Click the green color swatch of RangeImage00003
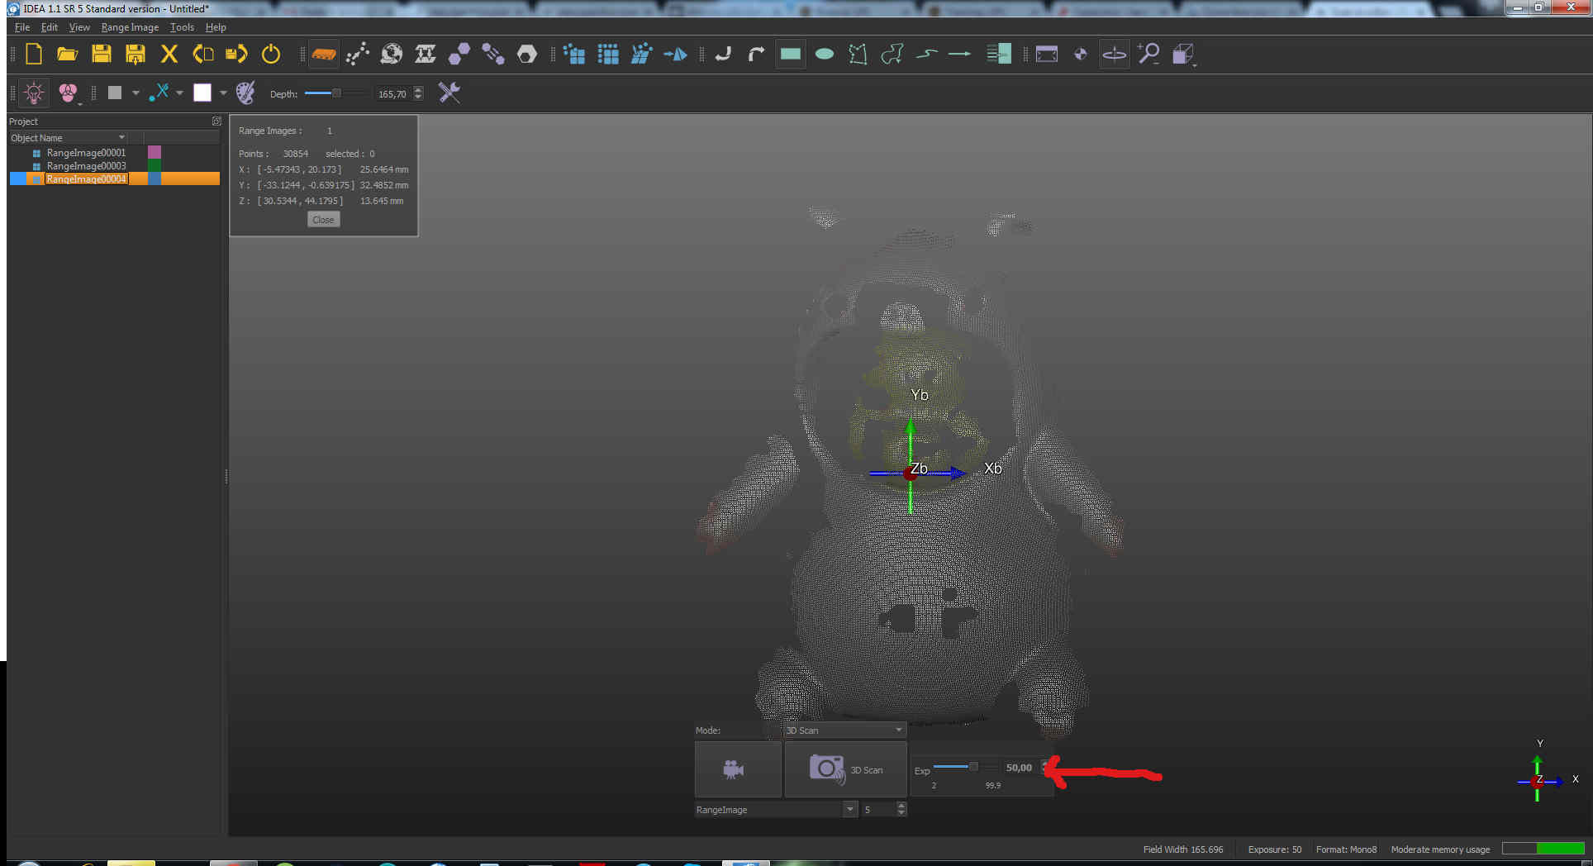The width and height of the screenshot is (1593, 866). [155, 166]
